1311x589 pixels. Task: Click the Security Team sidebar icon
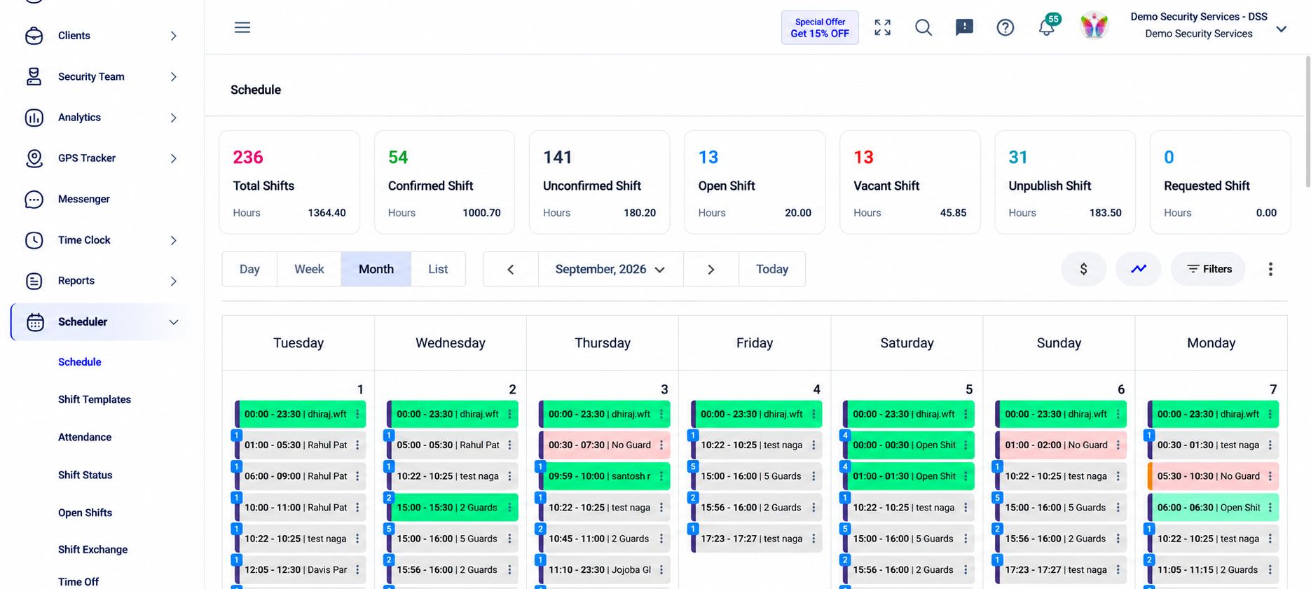click(x=34, y=76)
